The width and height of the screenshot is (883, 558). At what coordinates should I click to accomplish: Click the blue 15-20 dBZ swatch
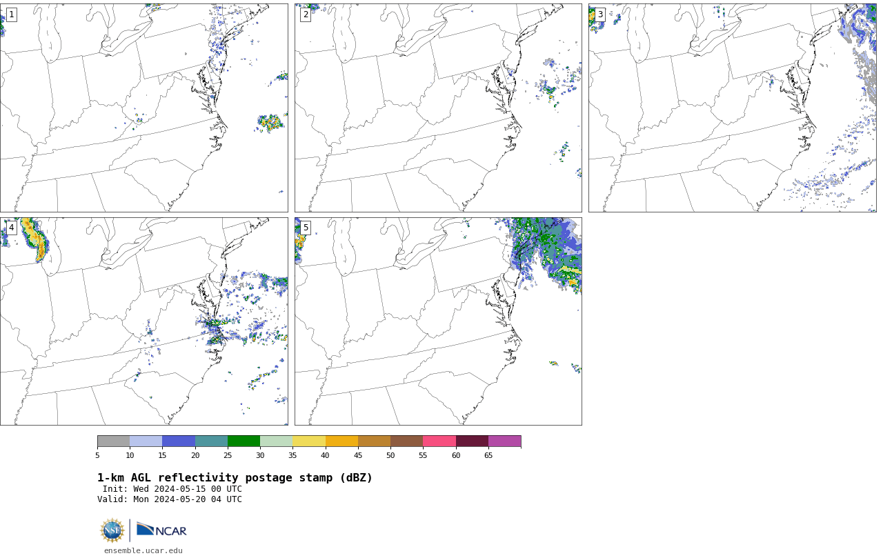point(179,441)
